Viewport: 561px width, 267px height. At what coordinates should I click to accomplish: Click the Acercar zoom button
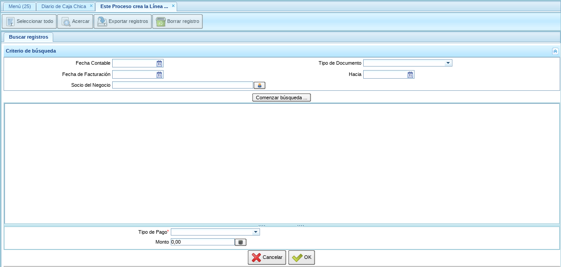pos(75,22)
